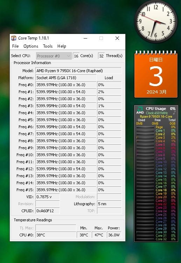Open the Help menu

pos(62,46)
